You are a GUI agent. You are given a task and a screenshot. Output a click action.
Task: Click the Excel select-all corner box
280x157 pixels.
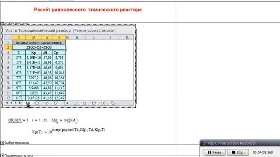click(x=8, y=37)
